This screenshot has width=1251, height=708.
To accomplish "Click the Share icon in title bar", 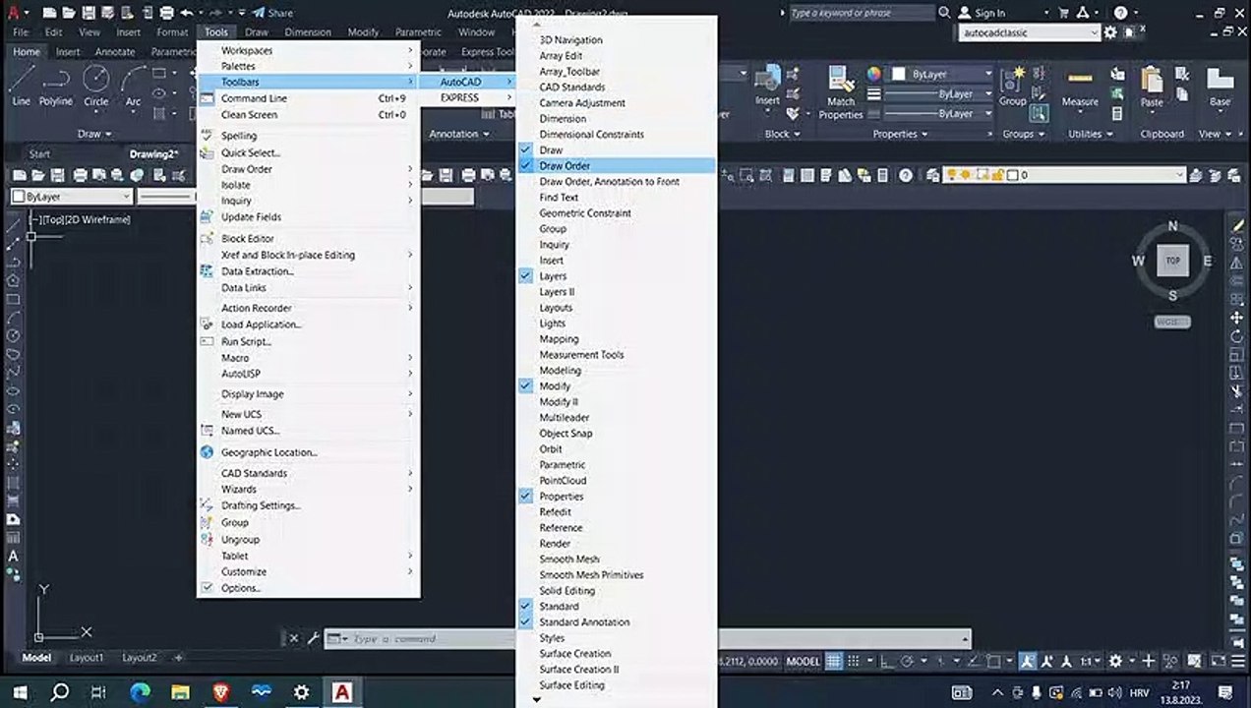I will point(272,13).
